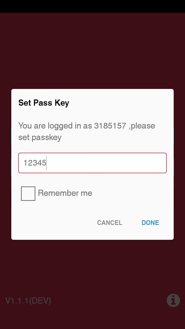Click the typed 12345 passkey text
The height and width of the screenshot is (329, 185).
[x=35, y=163]
